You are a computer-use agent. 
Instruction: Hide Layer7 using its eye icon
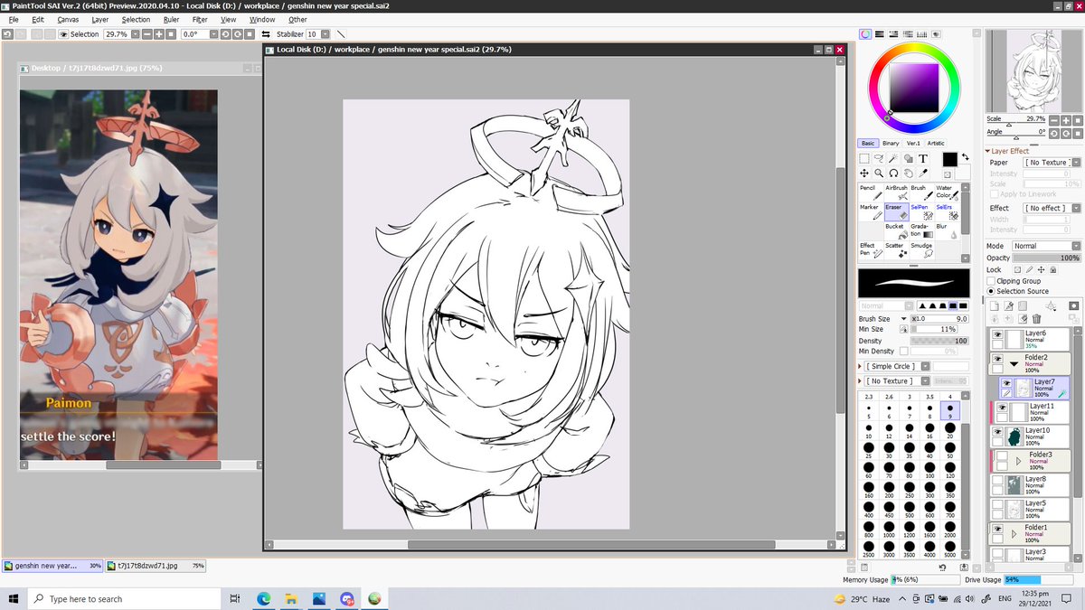click(x=1005, y=383)
